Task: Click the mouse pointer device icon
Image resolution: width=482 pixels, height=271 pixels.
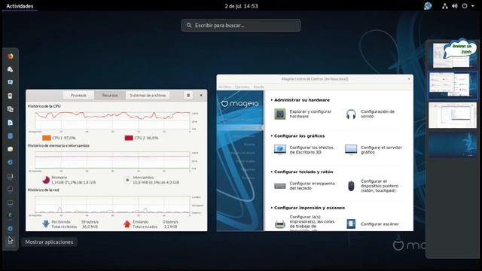Action: [351, 186]
